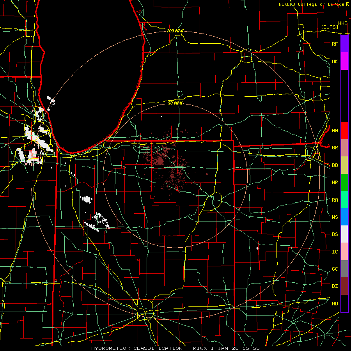351x351 pixels.
Task: Click the UK magenta legend swatch
Action: 344,61
